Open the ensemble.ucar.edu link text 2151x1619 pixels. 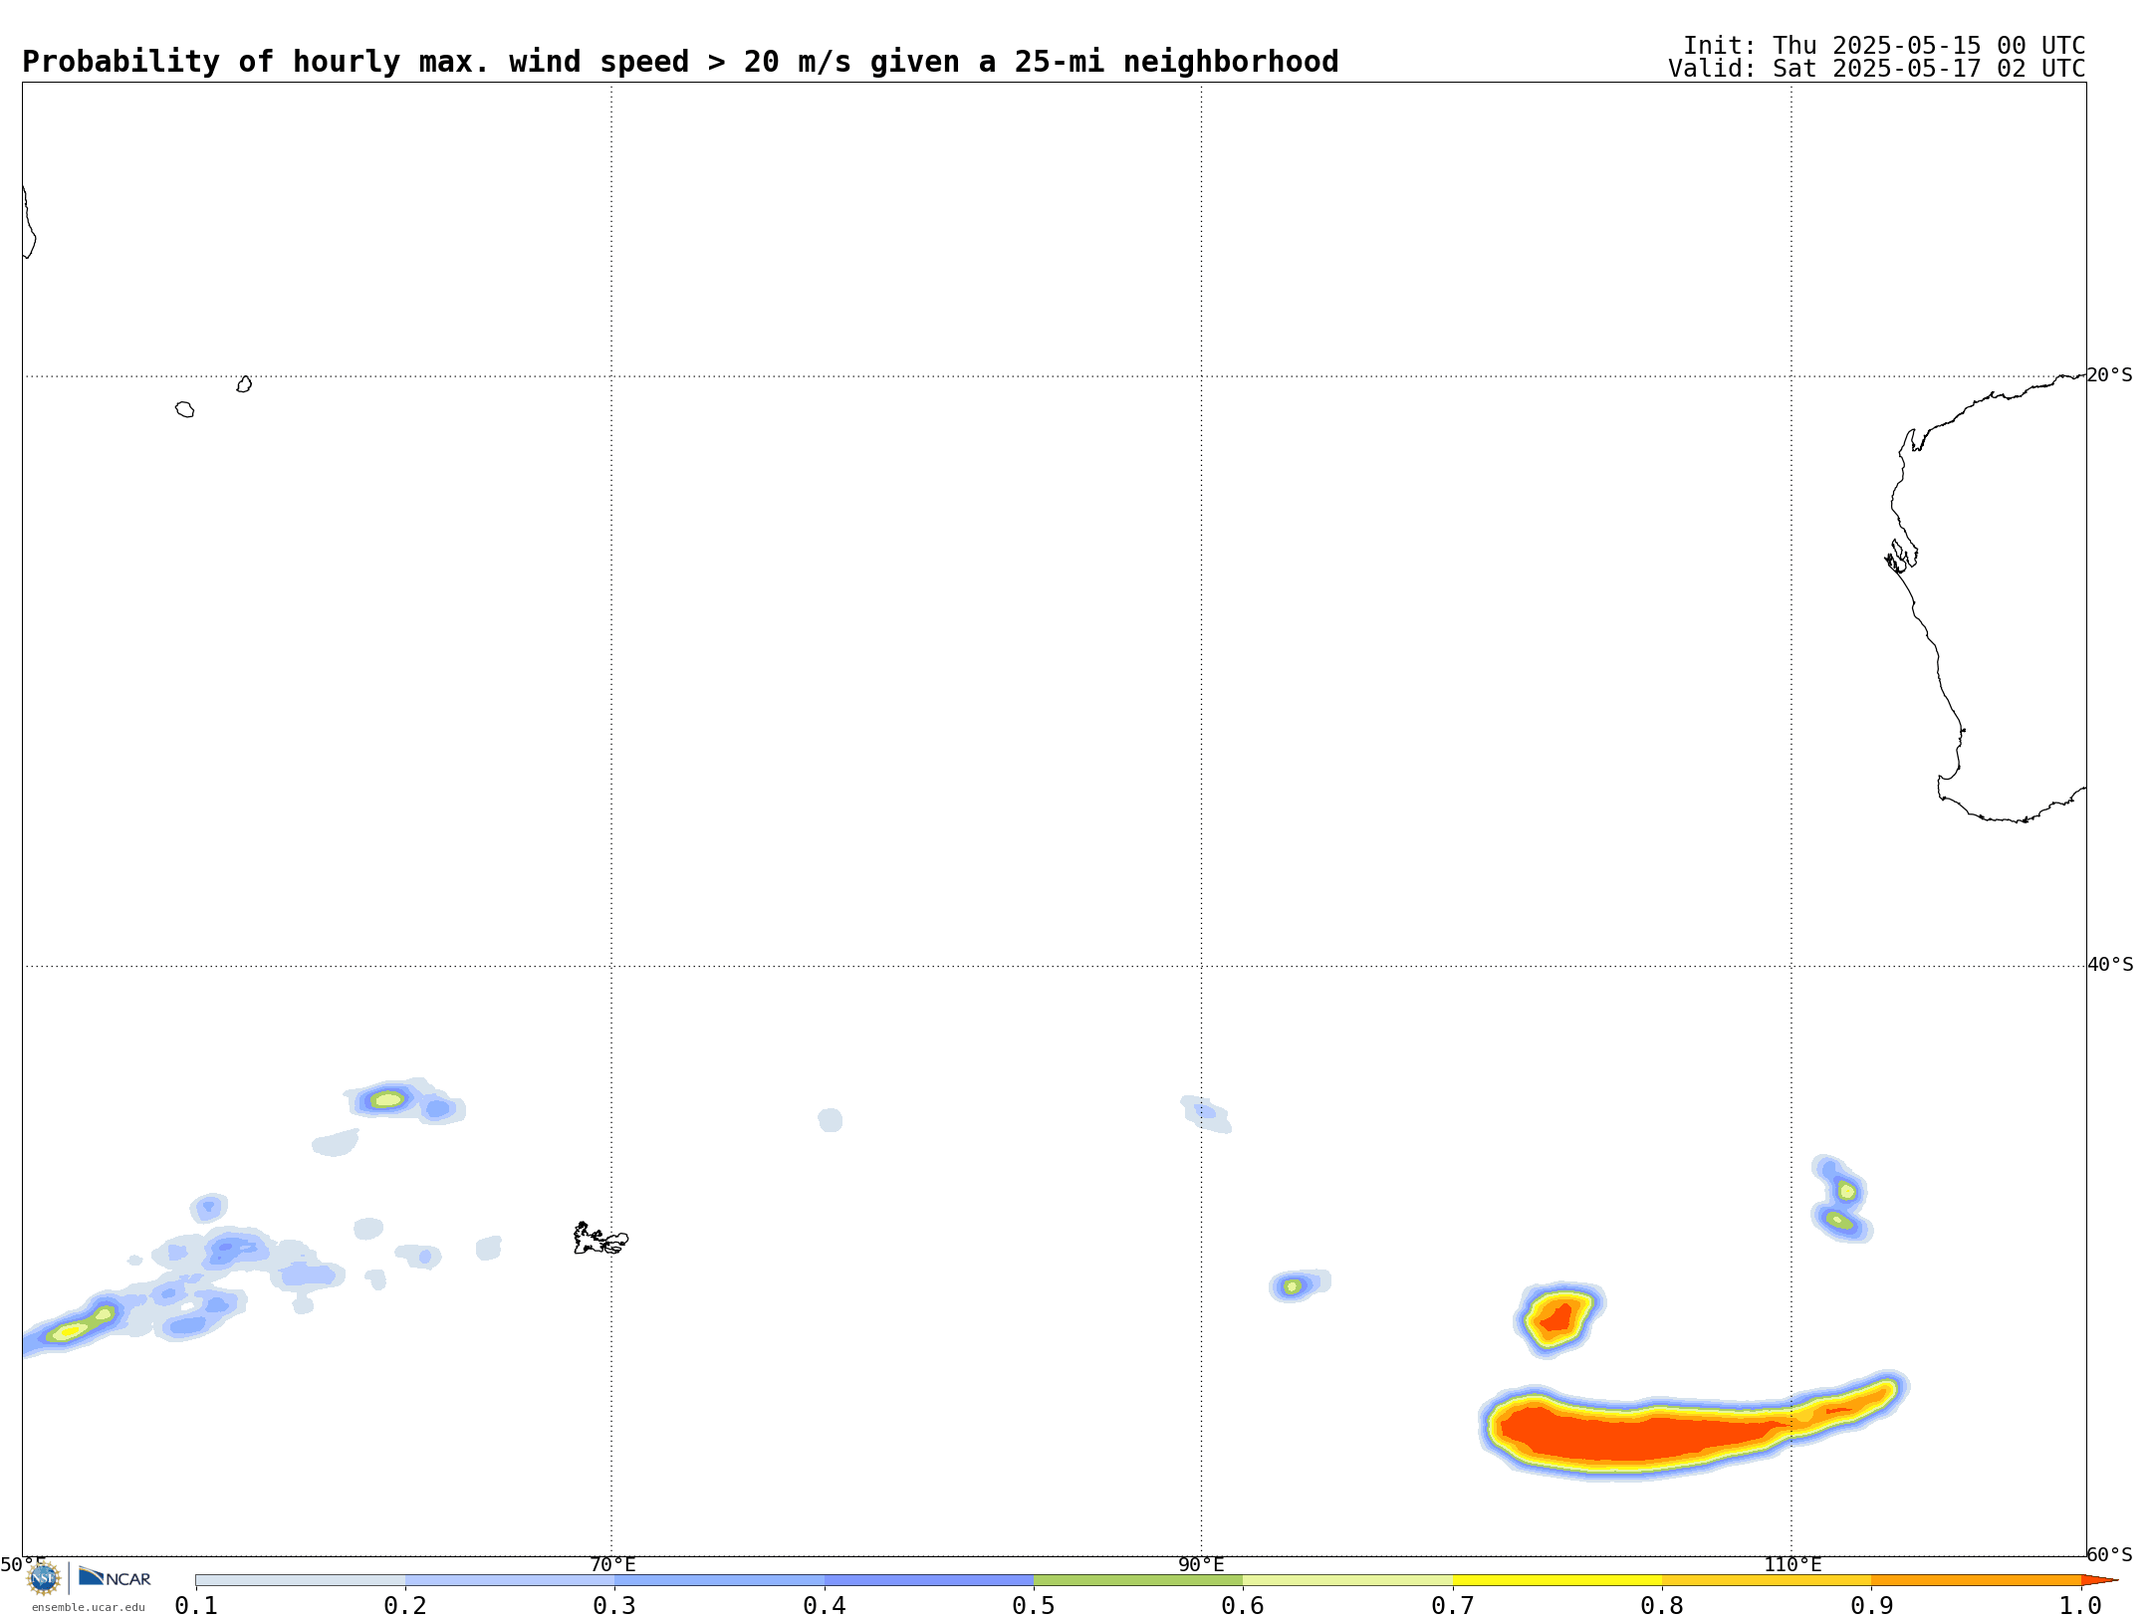pos(88,1607)
